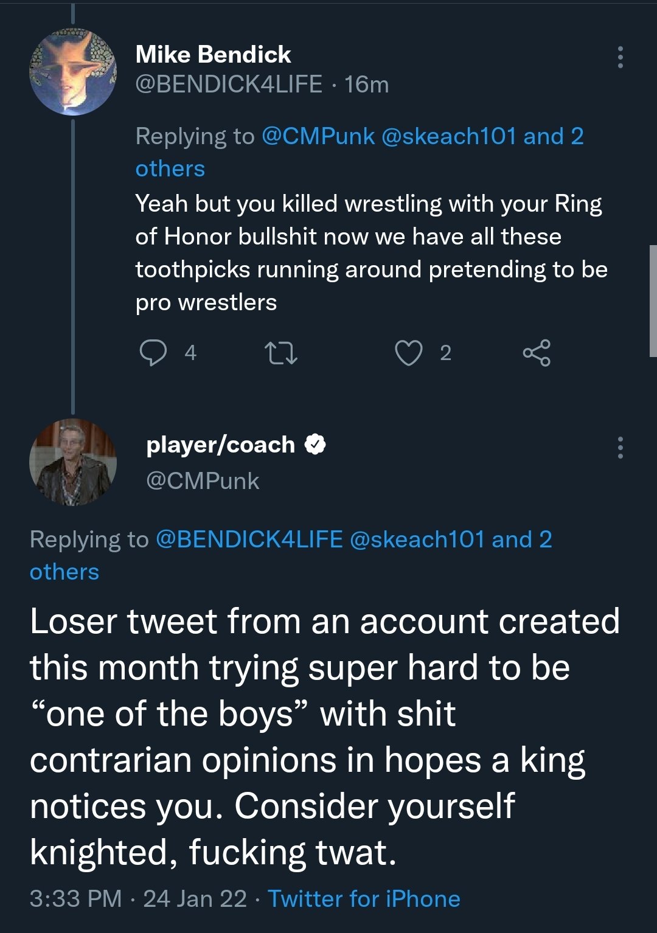Click the player/coach display name
Viewport: 657px width, 933px height.
pos(220,445)
